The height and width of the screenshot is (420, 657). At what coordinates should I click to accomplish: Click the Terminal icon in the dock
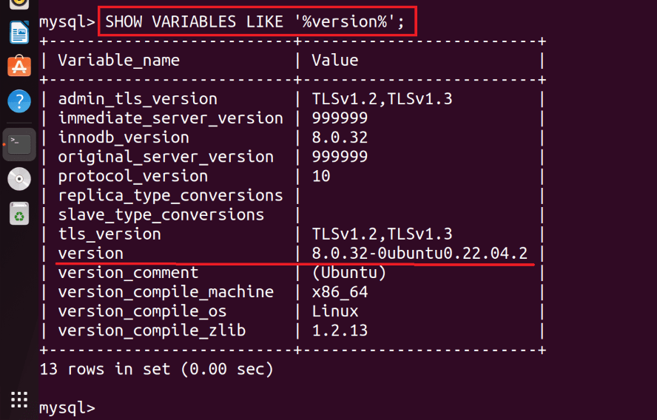(19, 143)
